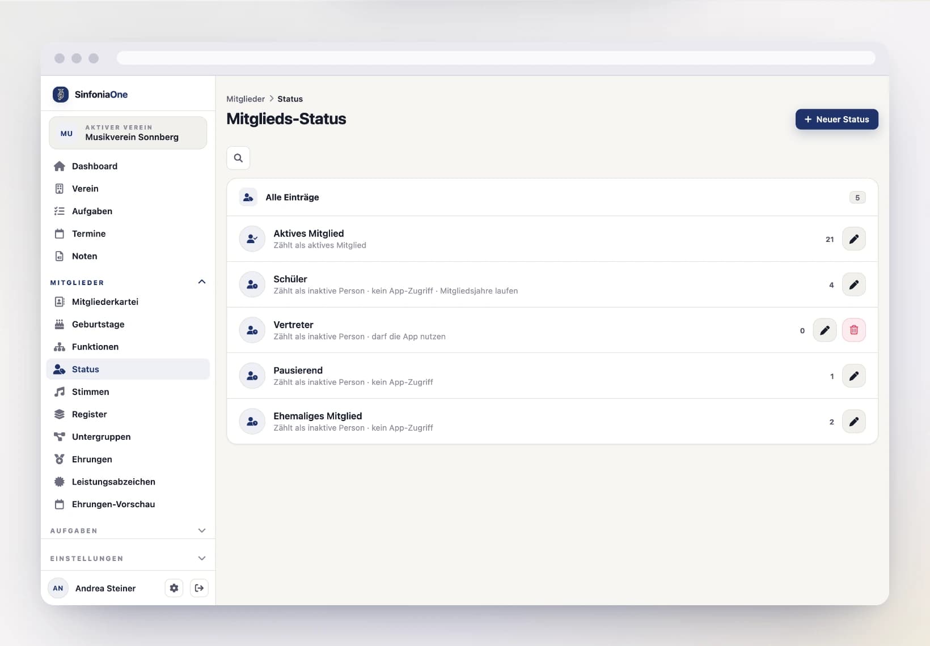Edit the Pausierend status entry
The width and height of the screenshot is (930, 646).
point(853,376)
